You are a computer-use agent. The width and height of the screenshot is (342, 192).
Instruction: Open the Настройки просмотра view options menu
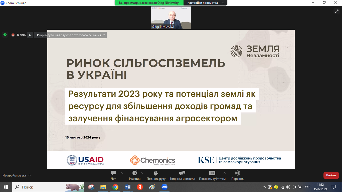point(205,3)
